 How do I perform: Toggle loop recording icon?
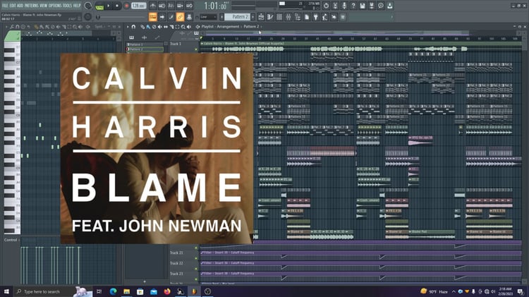pos(189,6)
